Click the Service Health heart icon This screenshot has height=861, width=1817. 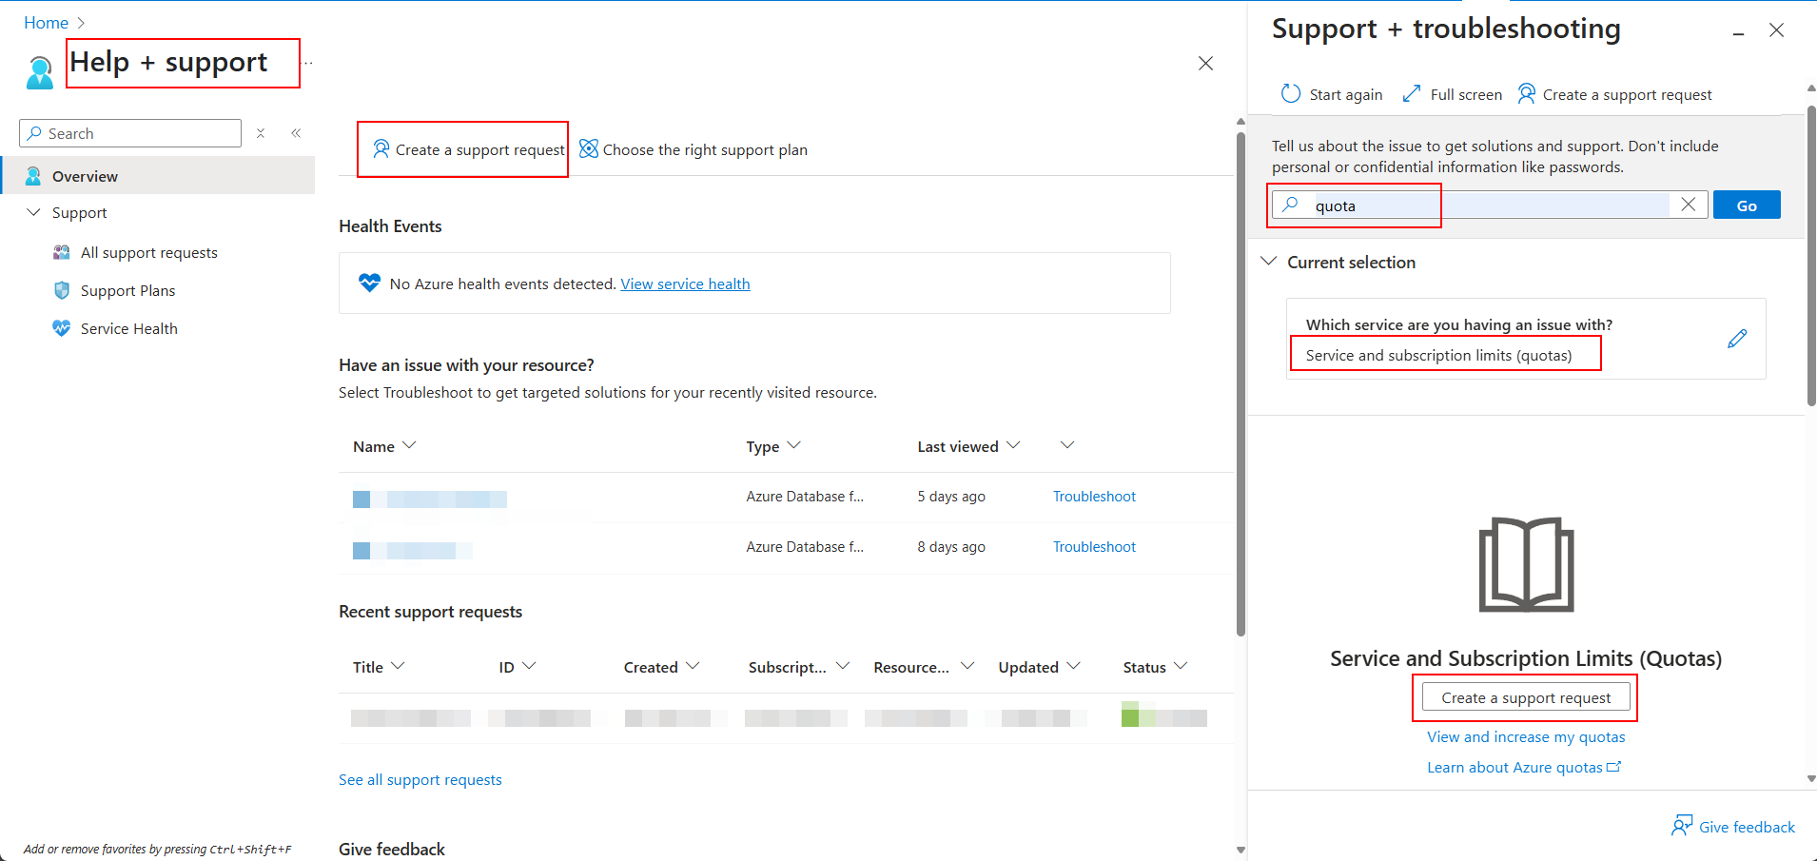[x=62, y=328]
